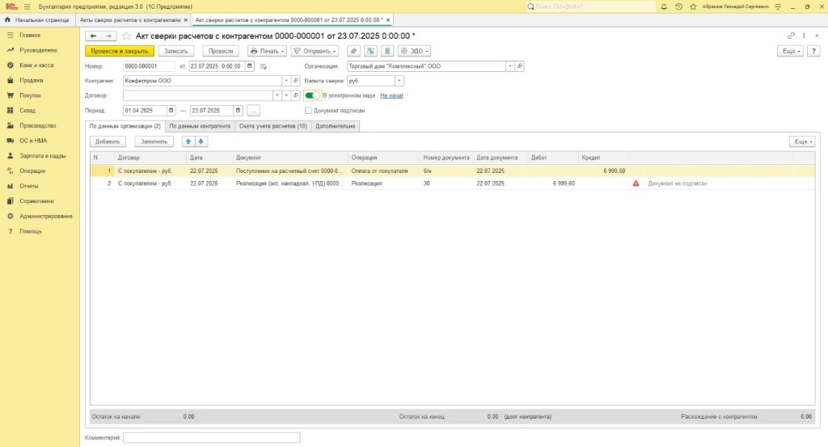Open 'Счета учета расчетов (10)' tab
828x447 pixels.
[x=272, y=126]
